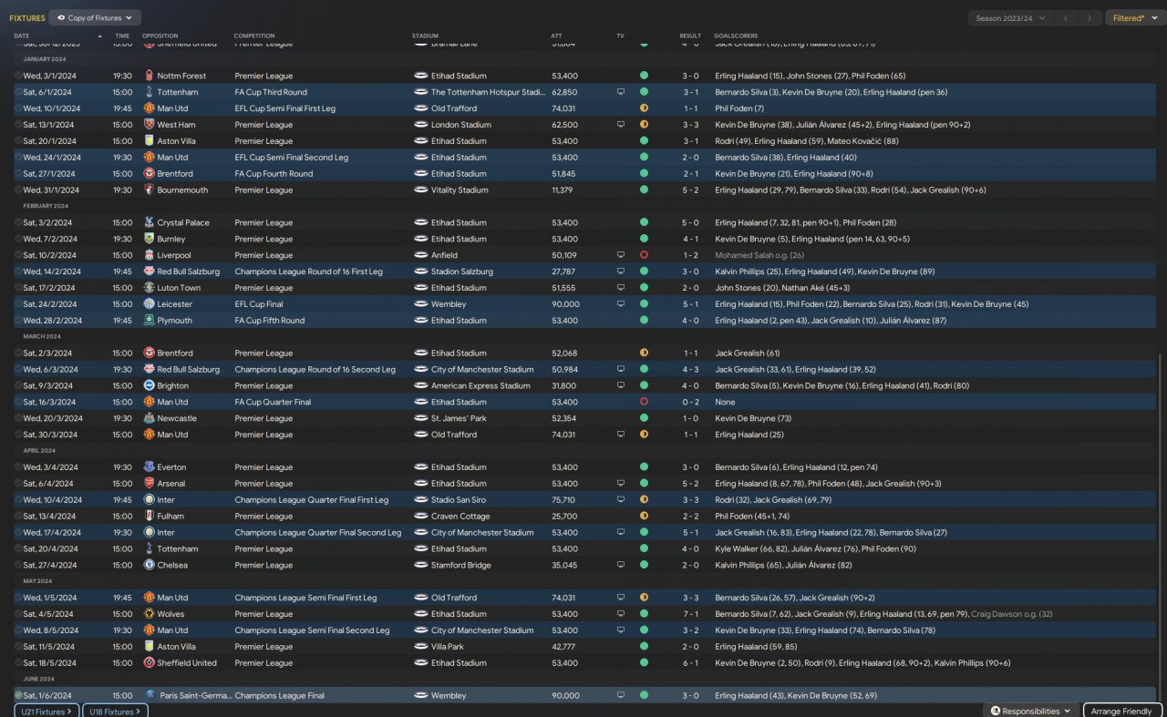Click the Liverpool club badge icon
1167x717 pixels.
point(149,255)
